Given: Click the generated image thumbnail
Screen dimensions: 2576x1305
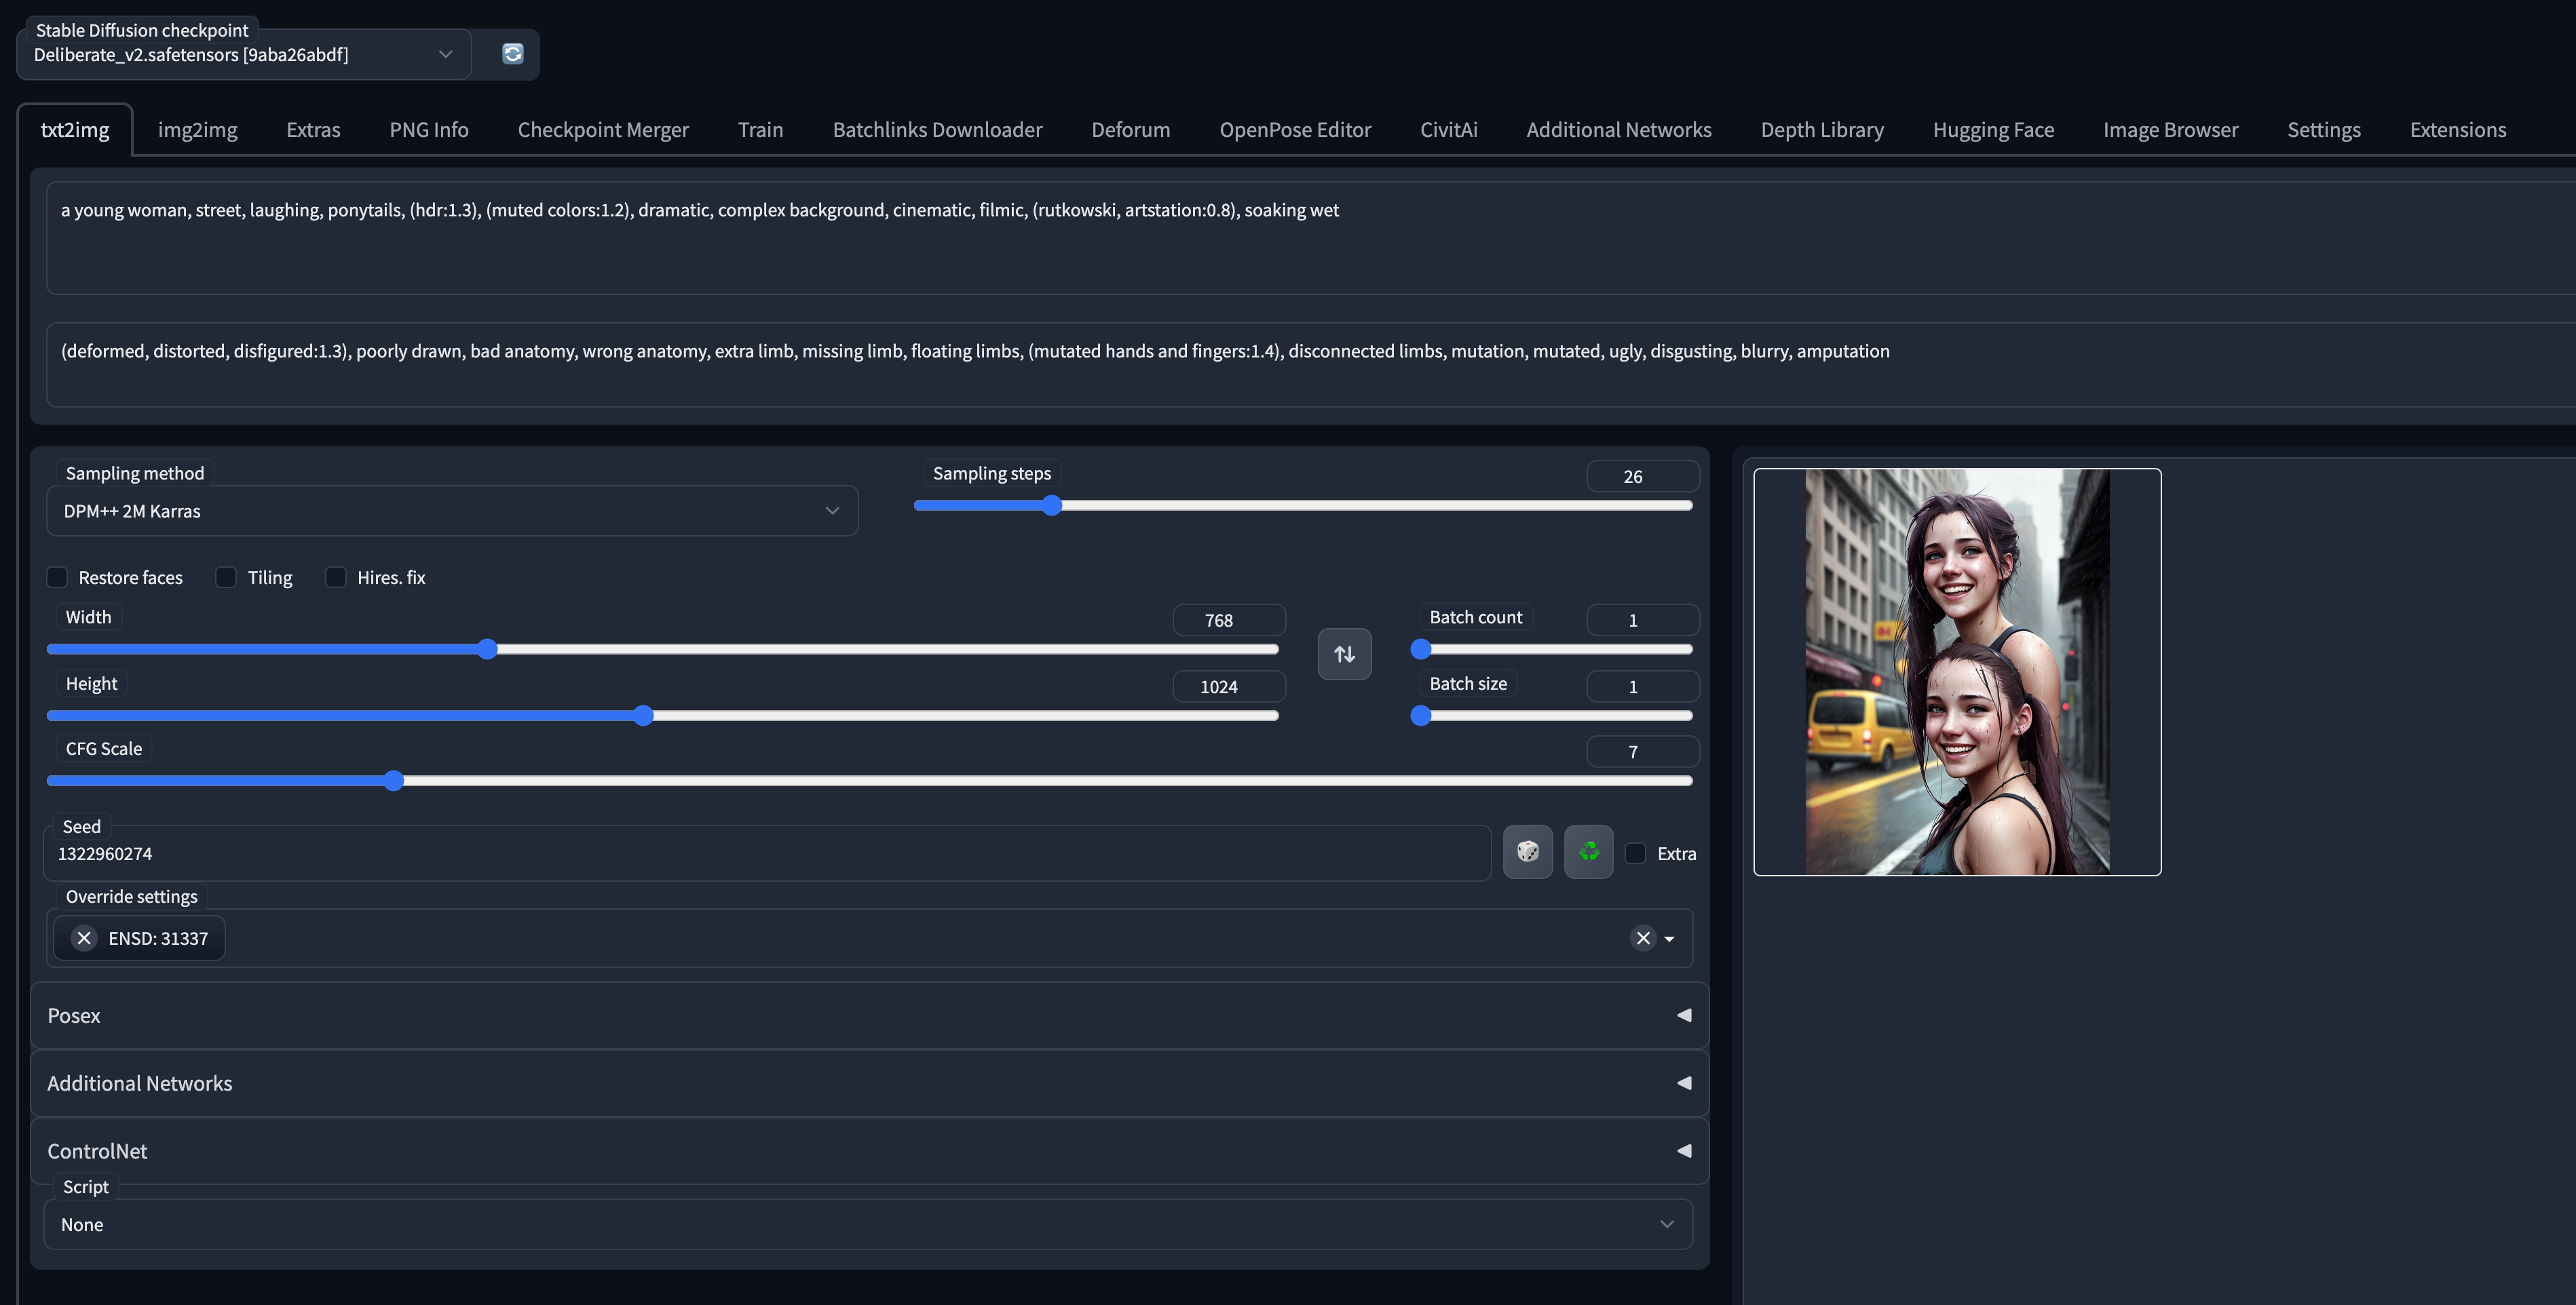Looking at the screenshot, I should 1956,671.
